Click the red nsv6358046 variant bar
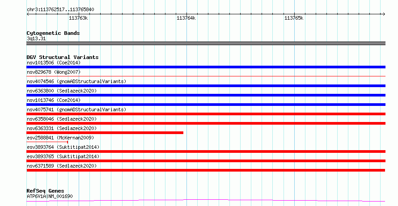The height and width of the screenshot is (206, 398). click(x=206, y=123)
